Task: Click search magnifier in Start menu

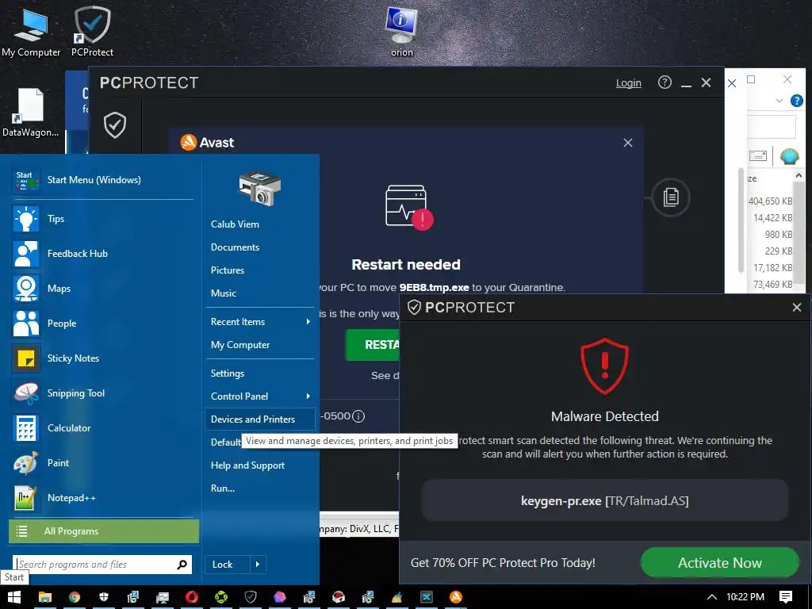Action: [x=182, y=565]
